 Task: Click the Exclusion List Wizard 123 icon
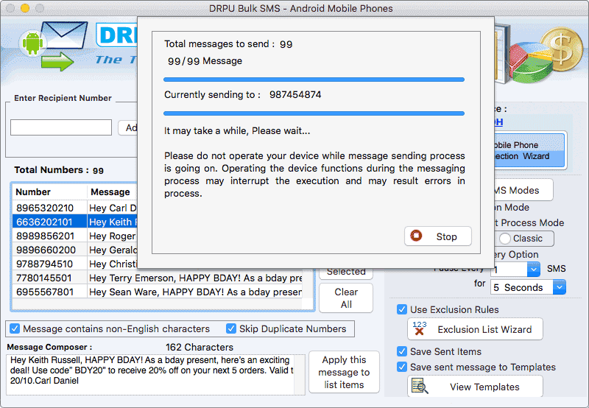(420, 328)
